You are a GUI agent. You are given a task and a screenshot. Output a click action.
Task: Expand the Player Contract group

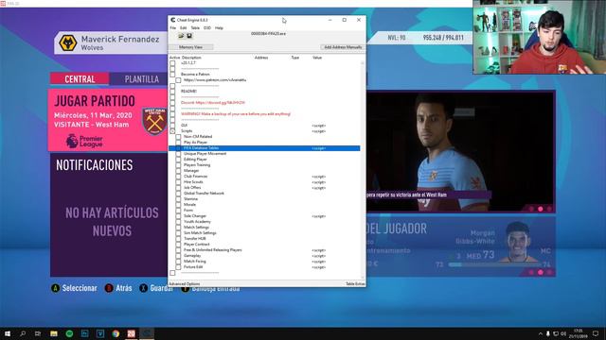[178, 245]
